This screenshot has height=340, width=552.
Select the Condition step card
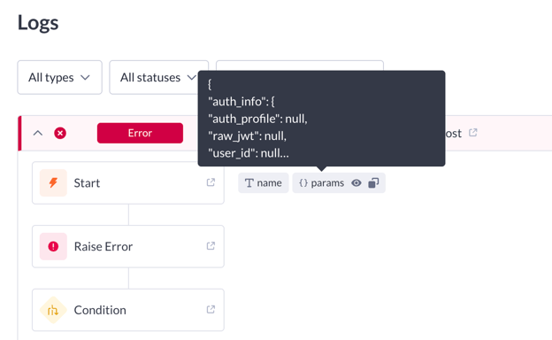tap(128, 310)
